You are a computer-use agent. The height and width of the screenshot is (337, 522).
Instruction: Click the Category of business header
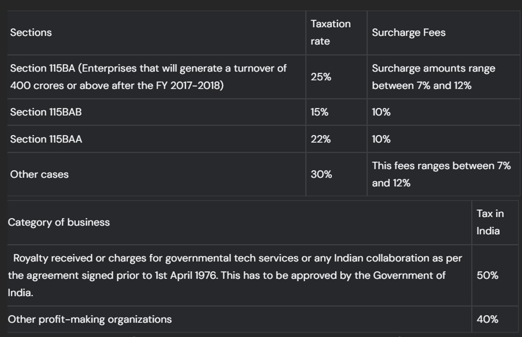pos(59,222)
